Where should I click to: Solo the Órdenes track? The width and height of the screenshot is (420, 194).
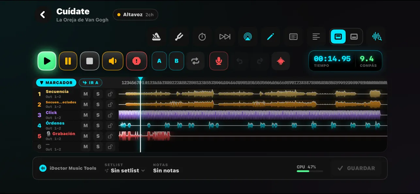[98, 125]
